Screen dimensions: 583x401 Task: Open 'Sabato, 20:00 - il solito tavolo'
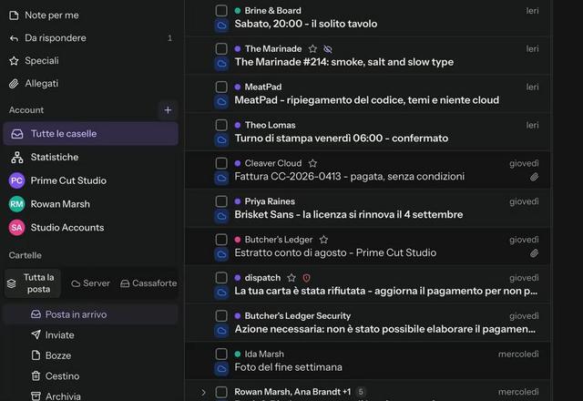(306, 24)
